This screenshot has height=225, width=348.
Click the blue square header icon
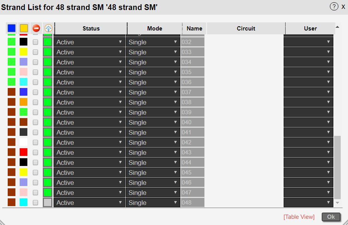click(x=12, y=28)
